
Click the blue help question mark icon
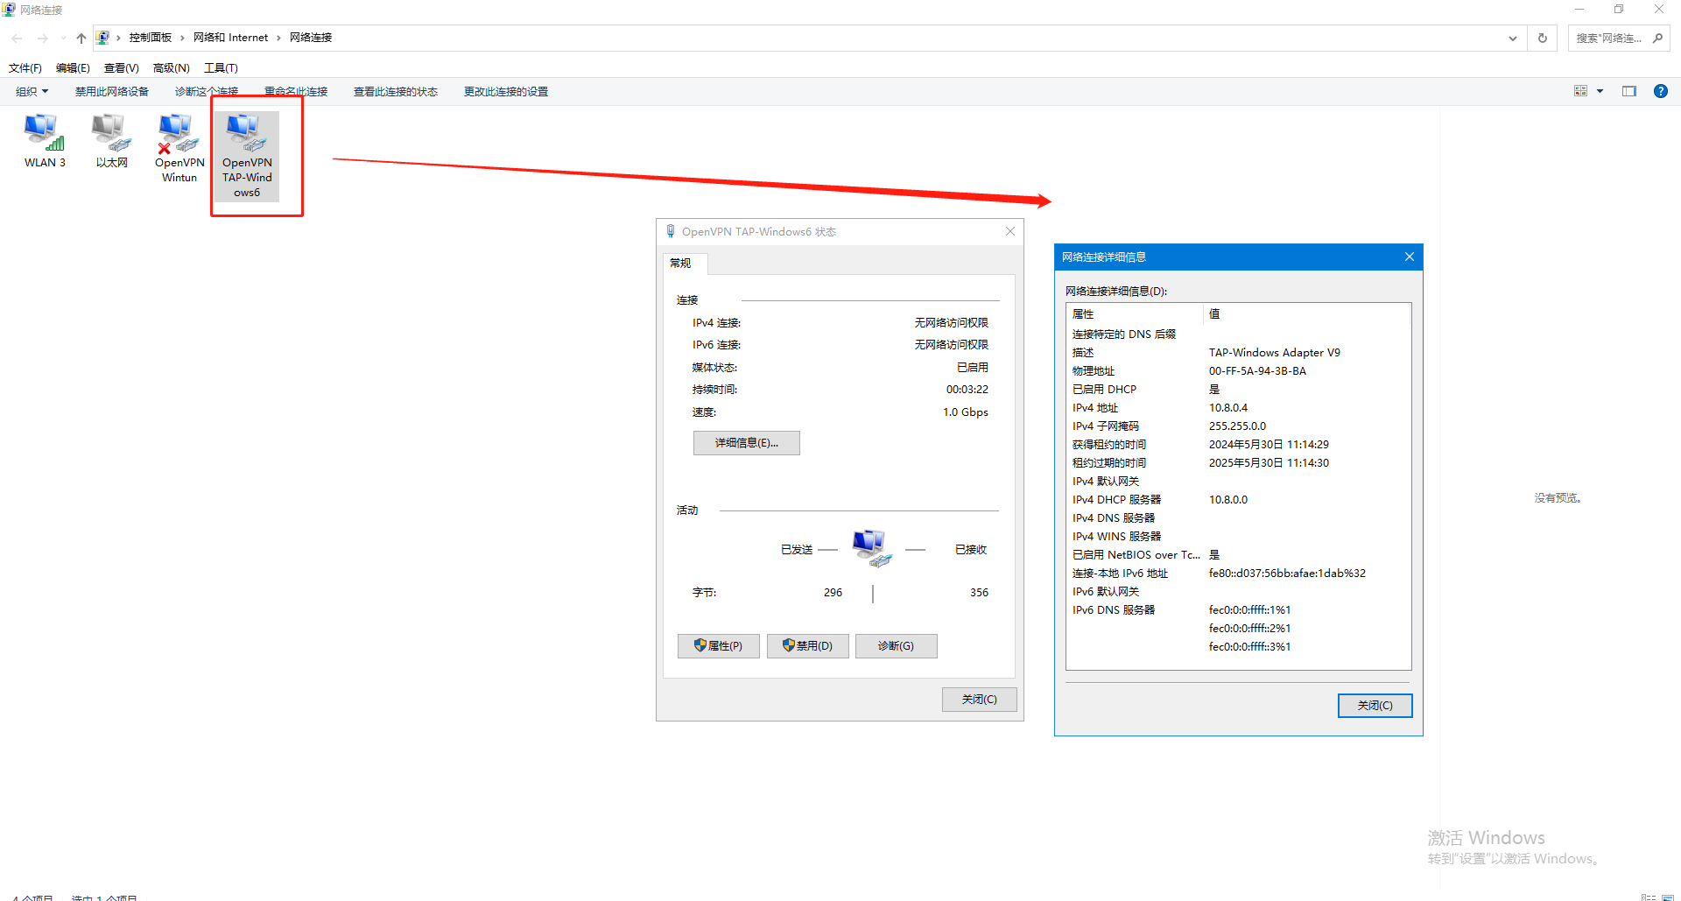(x=1660, y=91)
